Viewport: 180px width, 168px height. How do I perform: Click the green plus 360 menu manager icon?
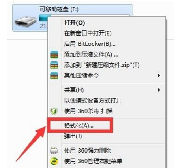(x=54, y=161)
